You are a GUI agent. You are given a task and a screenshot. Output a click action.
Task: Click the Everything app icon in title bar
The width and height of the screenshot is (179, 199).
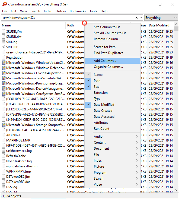pos(5,4)
